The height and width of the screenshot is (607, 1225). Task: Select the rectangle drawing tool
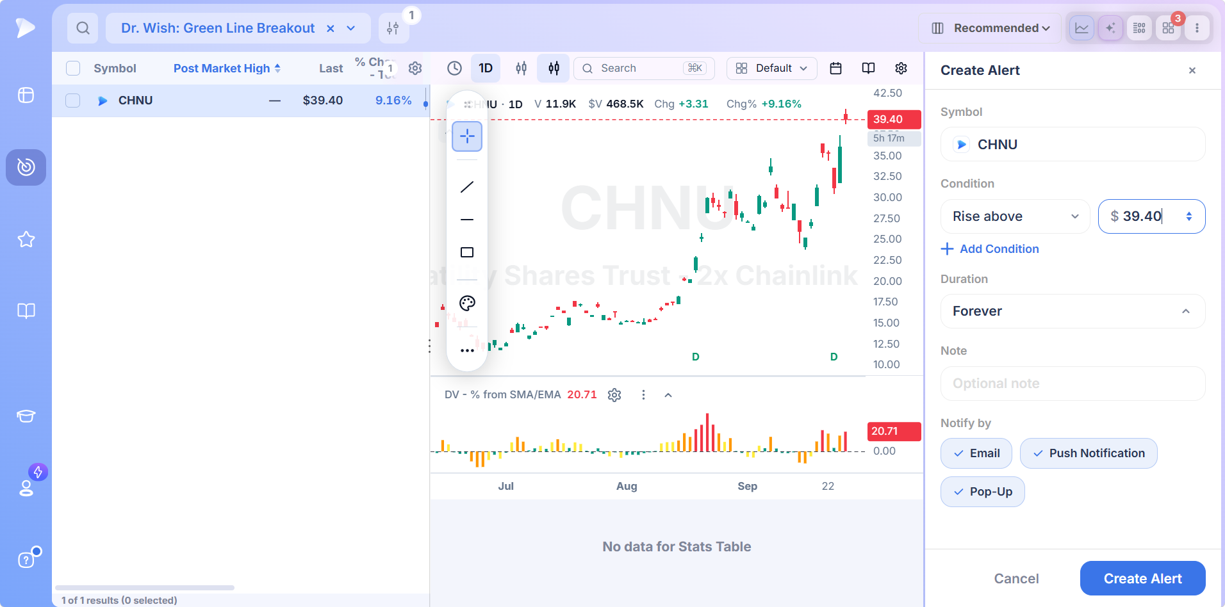click(x=467, y=252)
